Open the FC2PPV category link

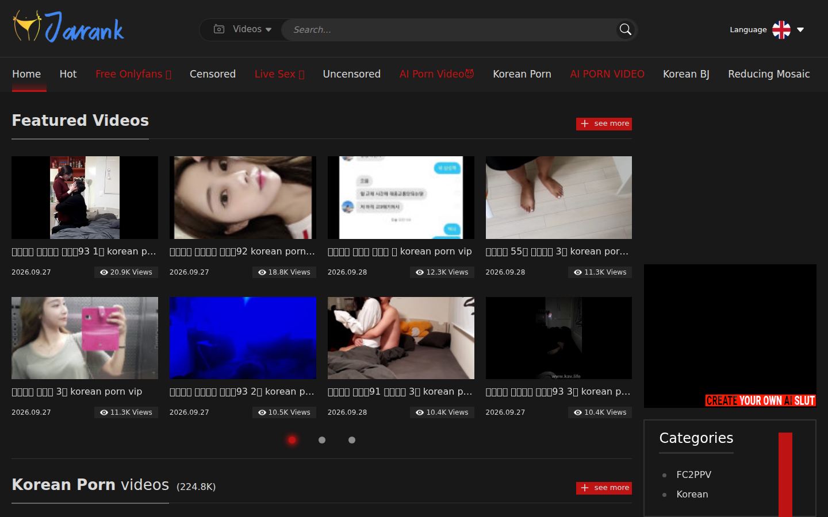coord(693,474)
